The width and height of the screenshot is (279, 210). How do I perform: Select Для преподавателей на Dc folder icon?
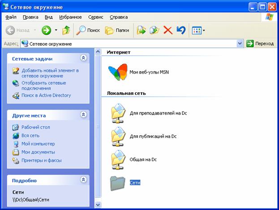click(118, 113)
